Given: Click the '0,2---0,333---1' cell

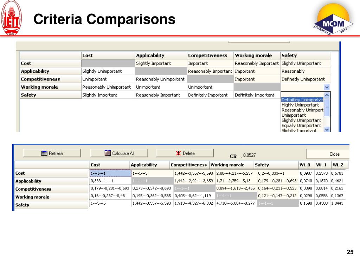Looking at the screenshot, I should point(278,173).
